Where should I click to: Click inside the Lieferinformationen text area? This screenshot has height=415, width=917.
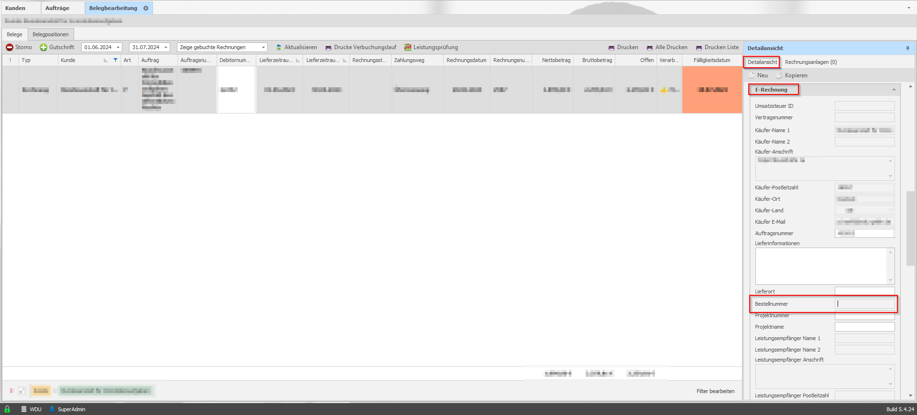coord(821,266)
